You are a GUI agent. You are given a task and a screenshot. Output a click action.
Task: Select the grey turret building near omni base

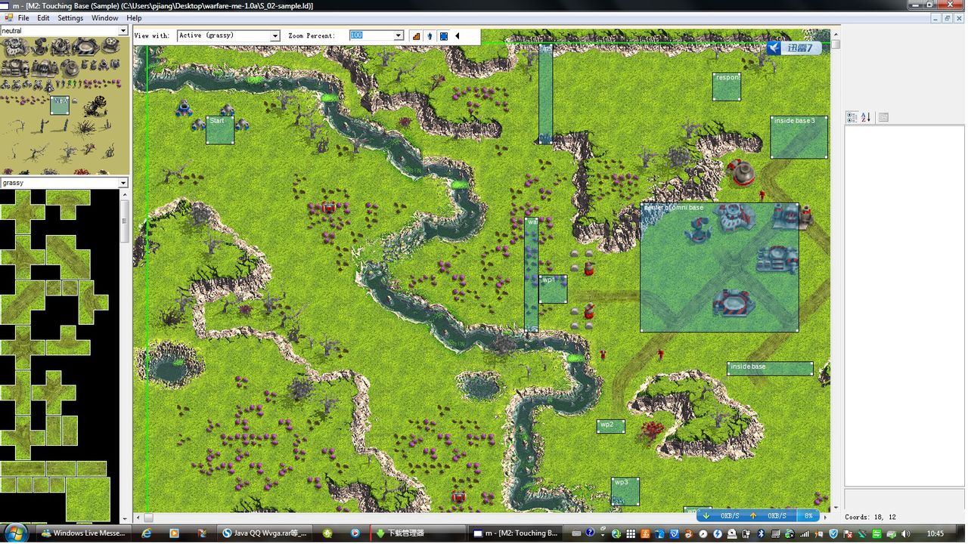742,172
